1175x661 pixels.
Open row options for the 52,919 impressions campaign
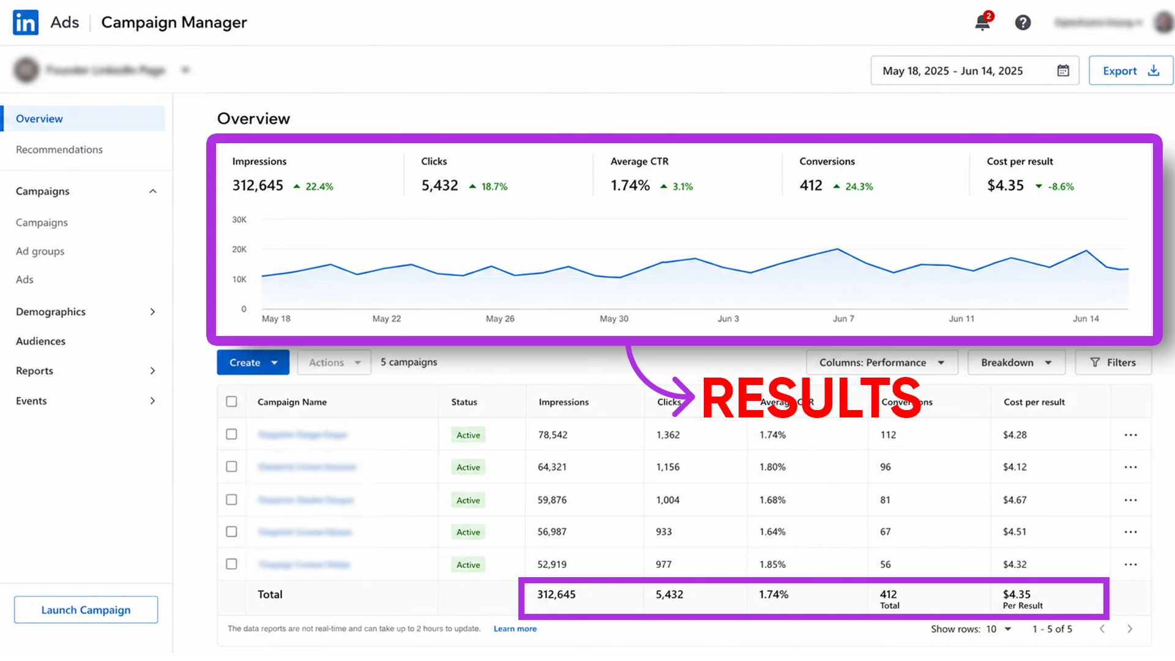click(x=1130, y=564)
